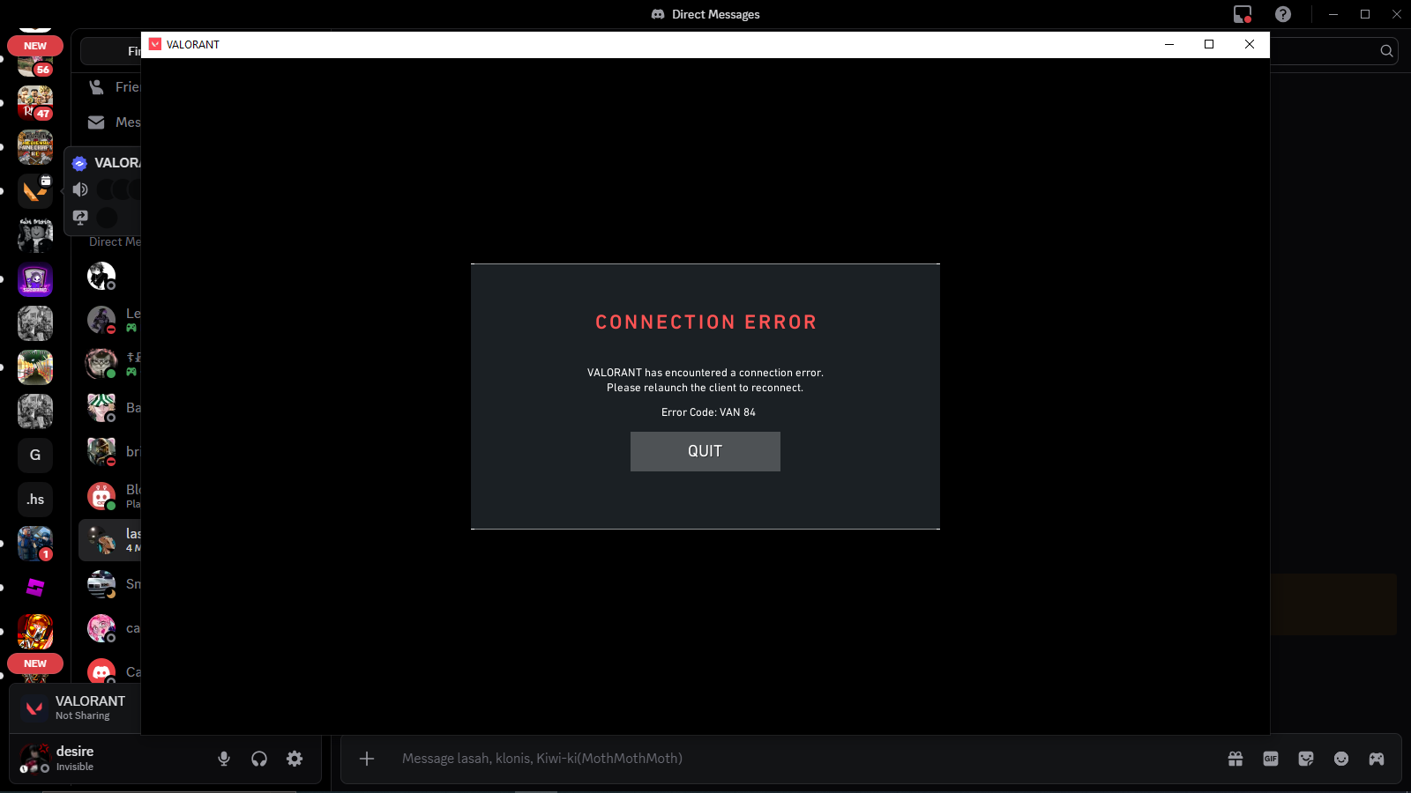This screenshot has width=1411, height=793.
Task: Open the DM starting with 'bri'
Action: coord(110,452)
